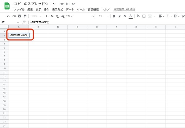Star this spreadsheet
The image size is (185, 128).
point(62,4)
